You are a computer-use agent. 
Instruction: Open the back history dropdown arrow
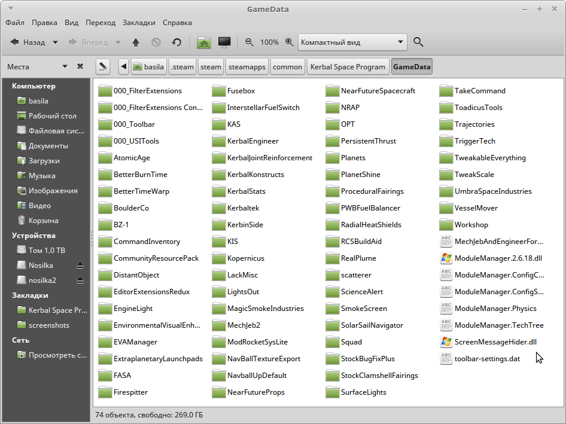55,42
